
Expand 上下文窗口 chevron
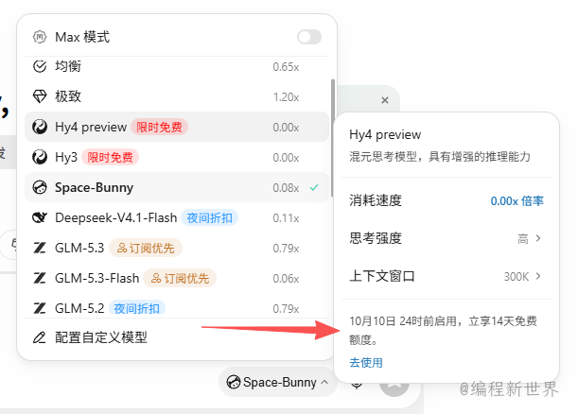(x=538, y=276)
